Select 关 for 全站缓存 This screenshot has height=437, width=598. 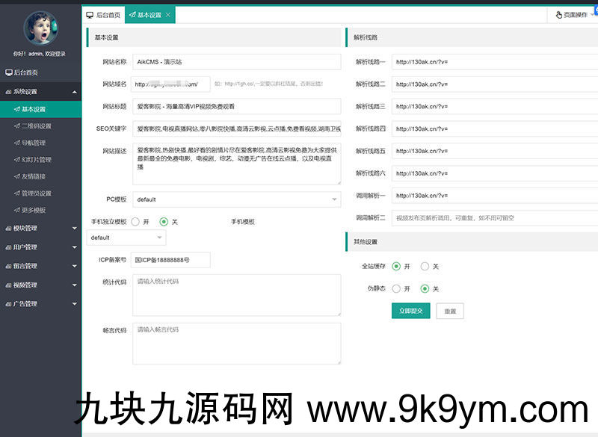pyautogui.click(x=425, y=266)
